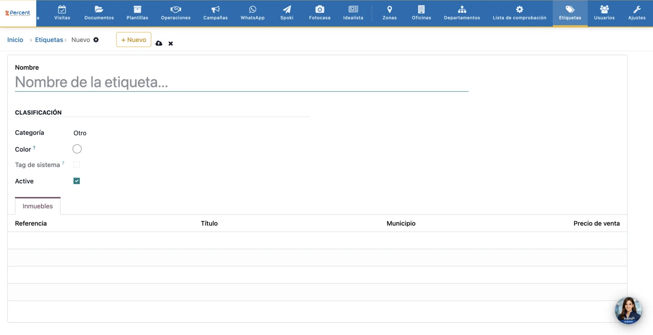Open the WhatsApp menu
The height and width of the screenshot is (335, 653).
click(253, 13)
